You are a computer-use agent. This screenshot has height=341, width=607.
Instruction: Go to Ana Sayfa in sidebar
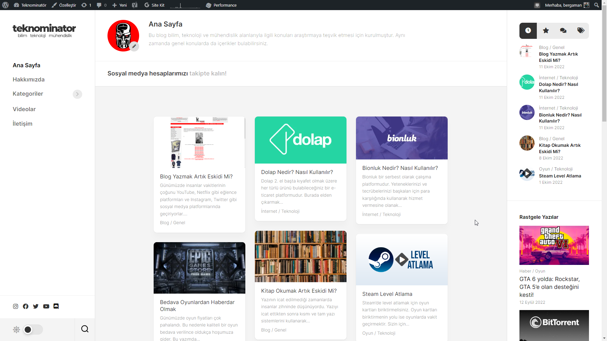tap(27, 65)
